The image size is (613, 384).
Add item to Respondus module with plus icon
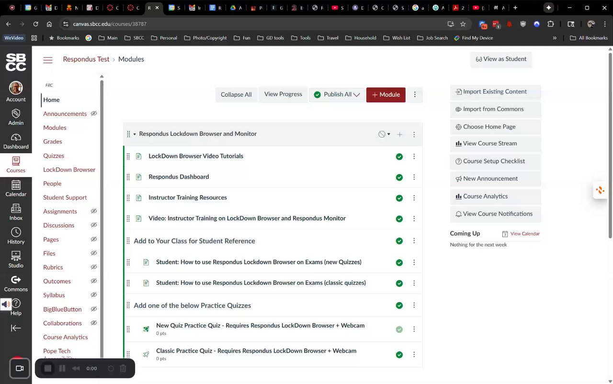click(x=399, y=135)
